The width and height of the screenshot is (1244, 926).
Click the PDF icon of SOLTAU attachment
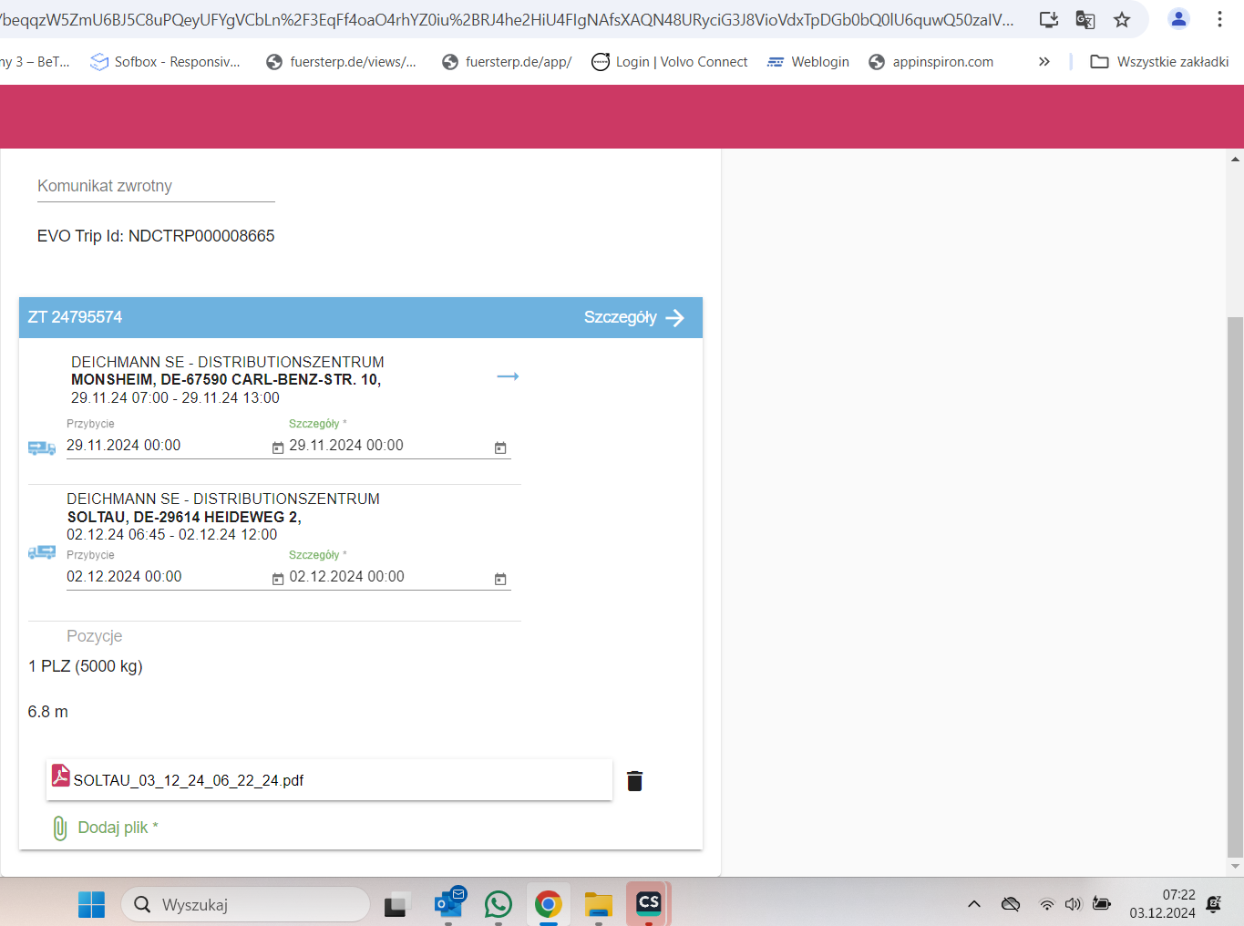[x=61, y=776]
